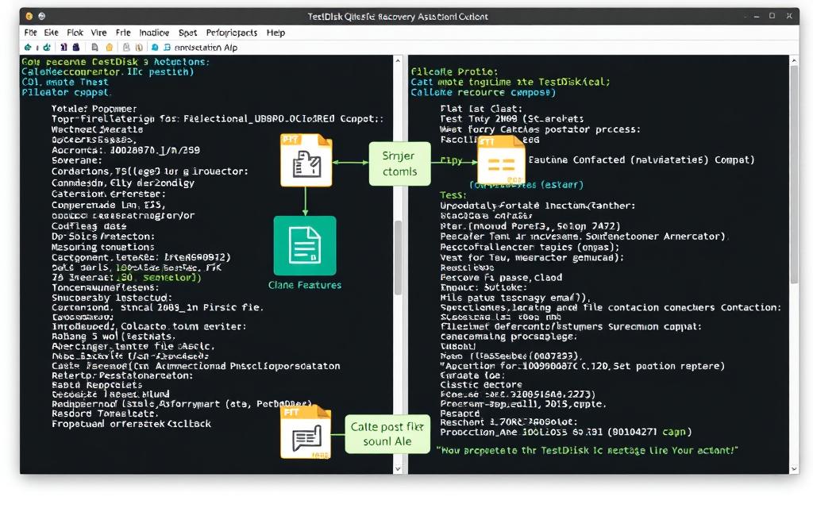Open the 'Spet' menu
The height and width of the screenshot is (508, 813).
[x=187, y=33]
